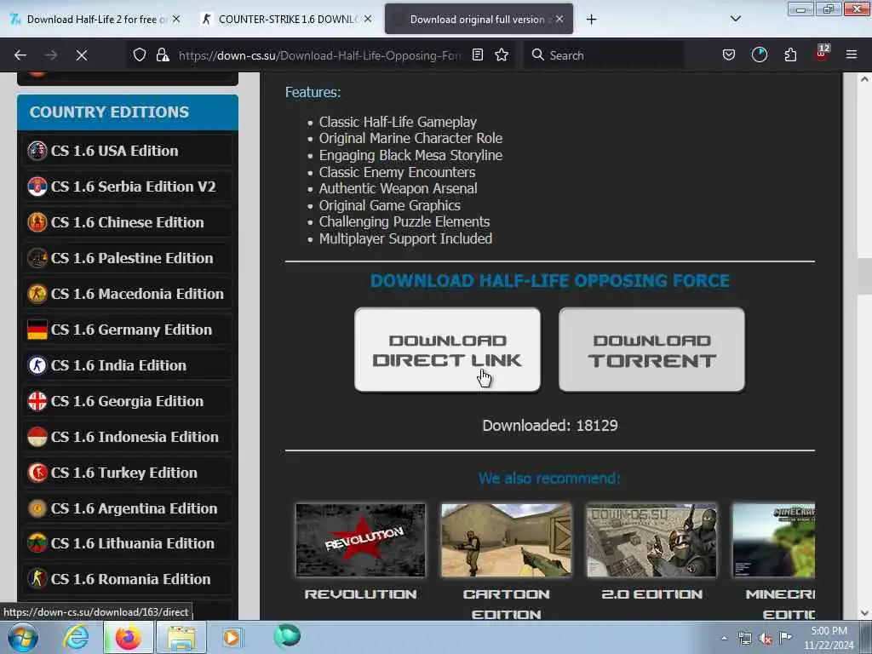The image size is (872, 654).
Task: Click the URL address bar
Action: pos(320,55)
